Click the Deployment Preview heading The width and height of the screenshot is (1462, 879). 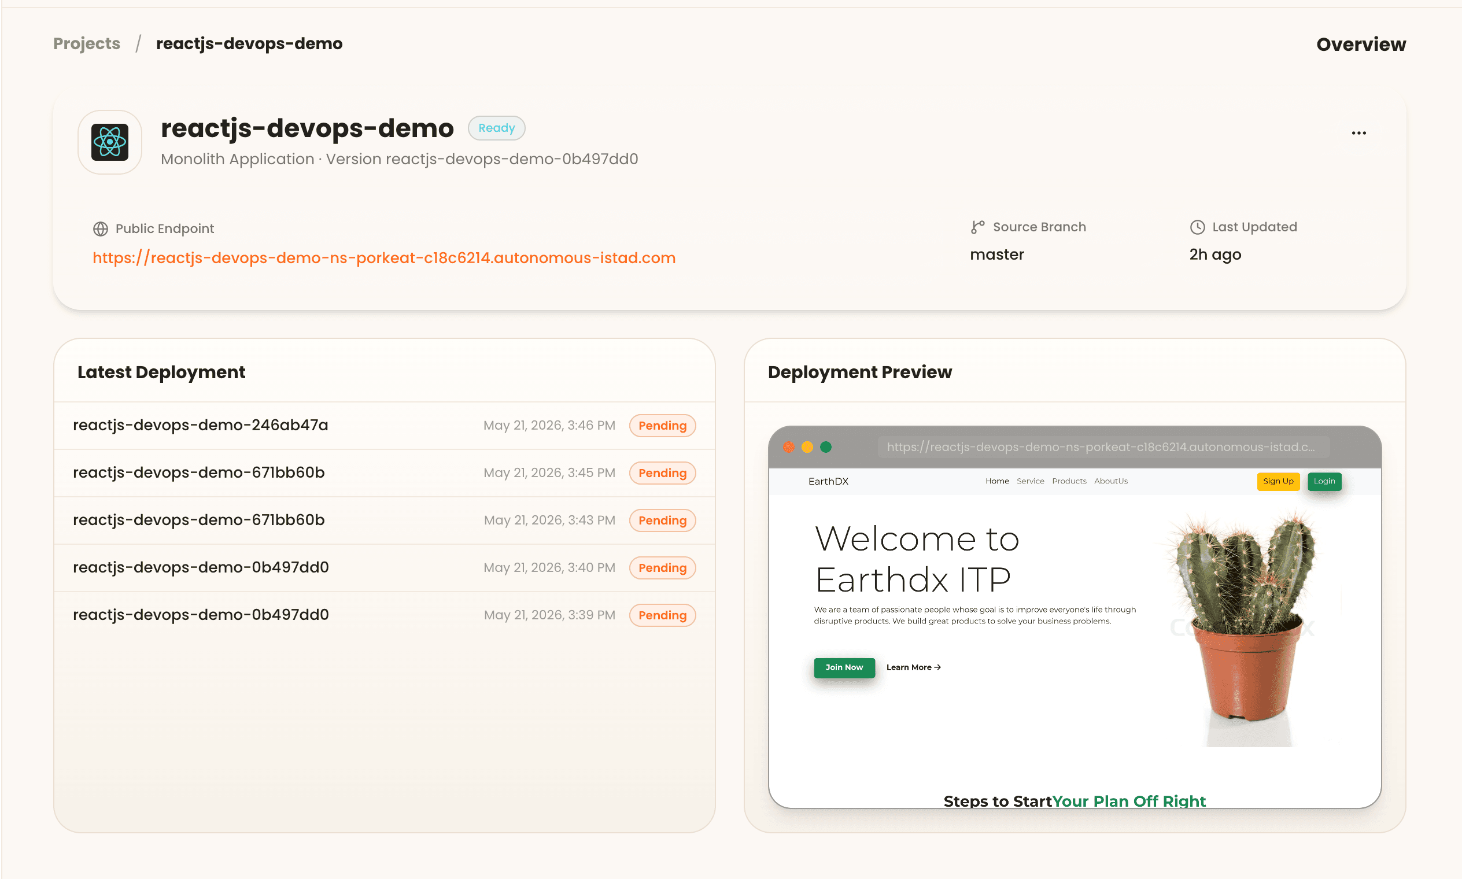tap(859, 372)
